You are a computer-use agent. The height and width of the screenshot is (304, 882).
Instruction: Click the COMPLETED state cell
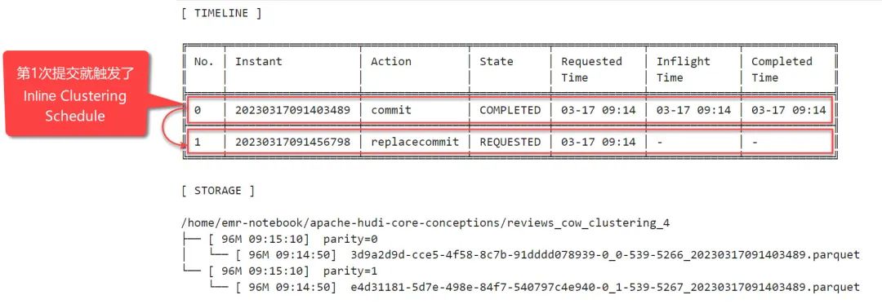[x=510, y=111]
